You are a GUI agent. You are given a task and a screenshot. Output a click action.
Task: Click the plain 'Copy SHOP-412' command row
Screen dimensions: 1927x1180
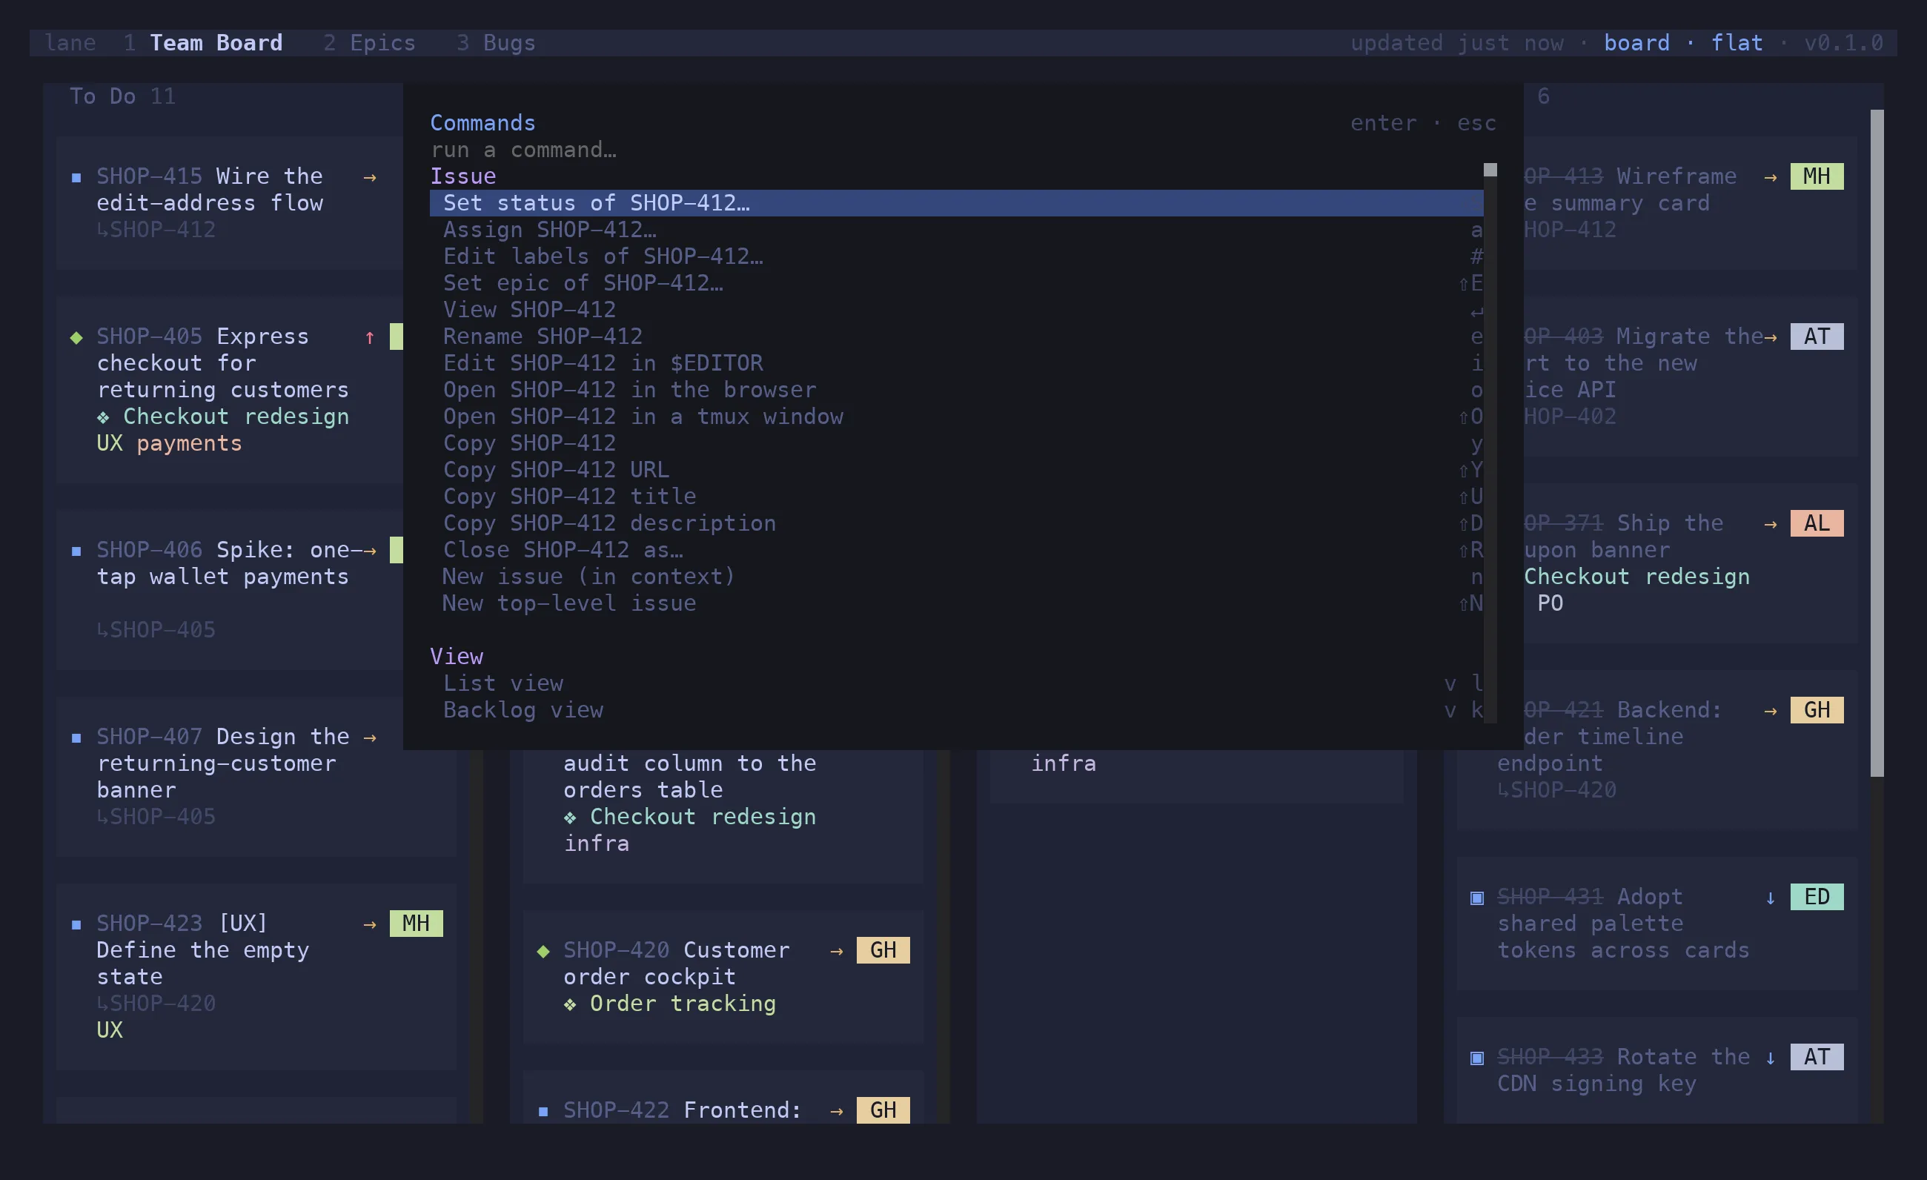click(955, 443)
